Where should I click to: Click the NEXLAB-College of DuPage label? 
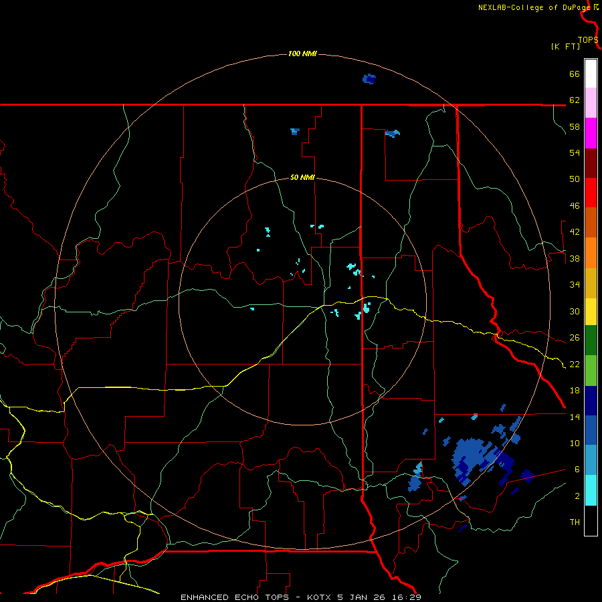pyautogui.click(x=534, y=7)
